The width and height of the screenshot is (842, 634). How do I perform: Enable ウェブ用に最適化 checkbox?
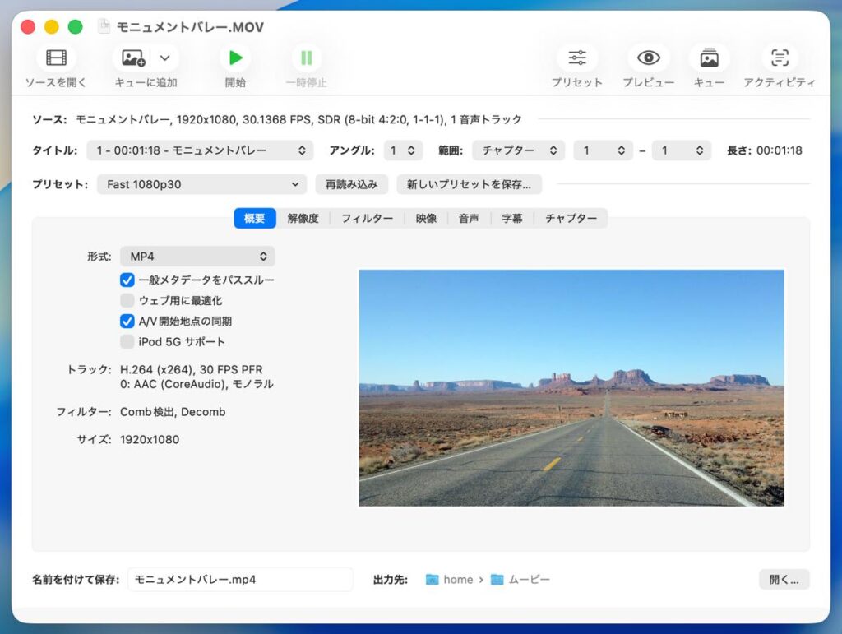click(127, 300)
